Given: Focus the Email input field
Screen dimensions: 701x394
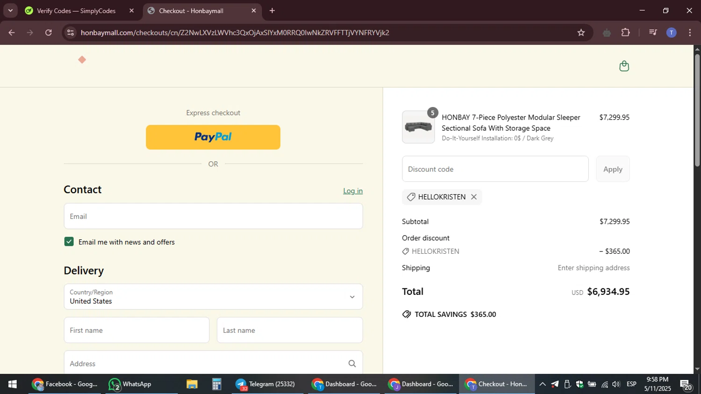Looking at the screenshot, I should pyautogui.click(x=213, y=216).
